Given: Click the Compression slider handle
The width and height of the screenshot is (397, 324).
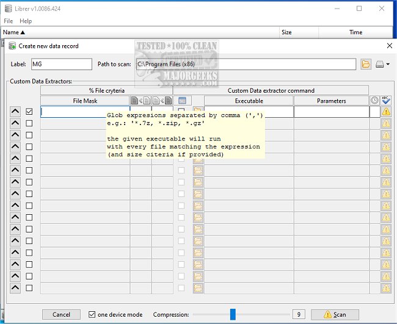Looking at the screenshot, I should point(233,314).
